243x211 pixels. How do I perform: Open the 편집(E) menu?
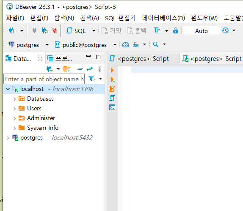click(x=39, y=18)
